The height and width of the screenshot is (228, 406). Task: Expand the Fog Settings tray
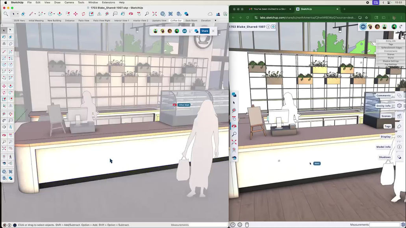(x=391, y=64)
